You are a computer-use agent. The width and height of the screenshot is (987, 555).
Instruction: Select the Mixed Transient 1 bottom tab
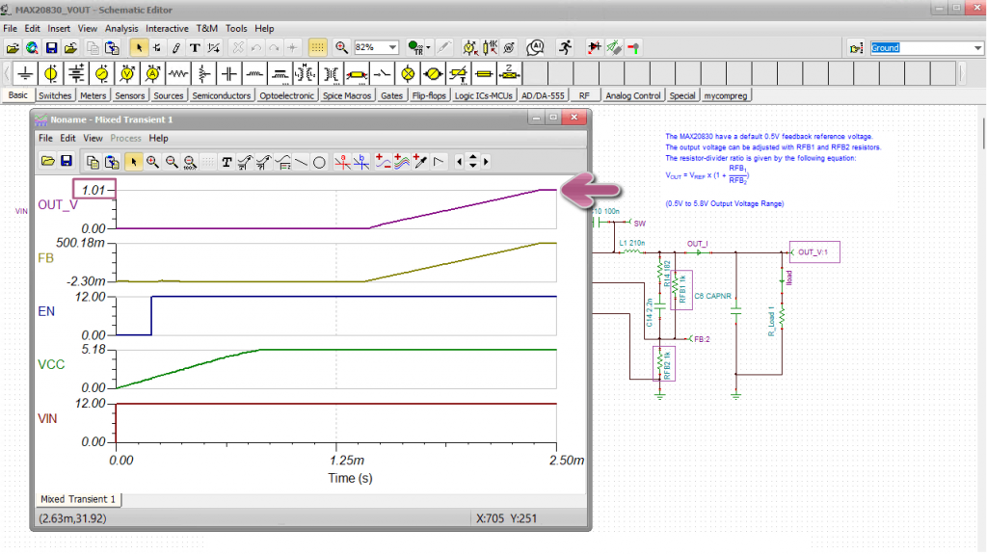78,499
